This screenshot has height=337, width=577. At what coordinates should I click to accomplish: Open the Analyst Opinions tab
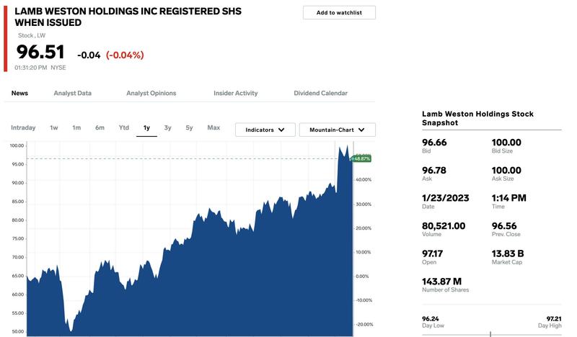click(151, 93)
